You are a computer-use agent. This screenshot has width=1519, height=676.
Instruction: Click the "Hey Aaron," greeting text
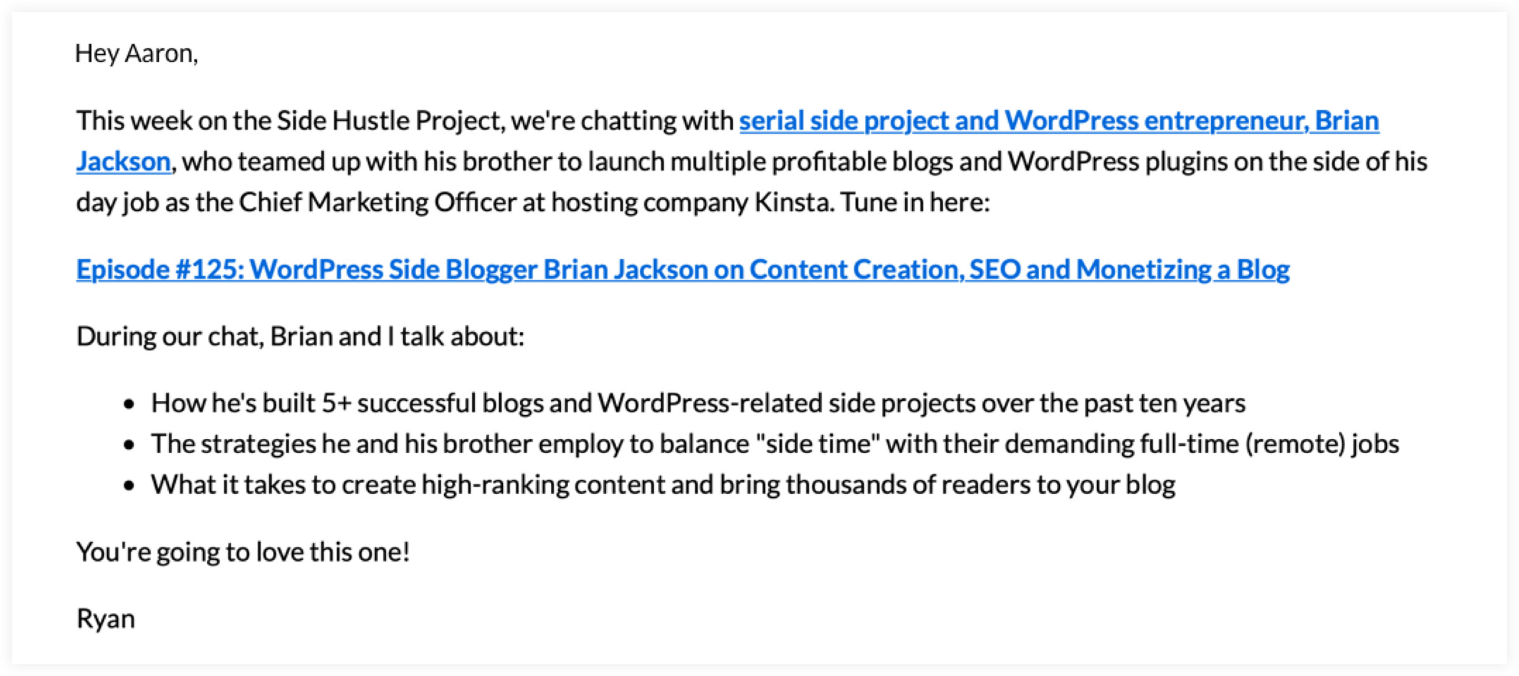(x=136, y=54)
